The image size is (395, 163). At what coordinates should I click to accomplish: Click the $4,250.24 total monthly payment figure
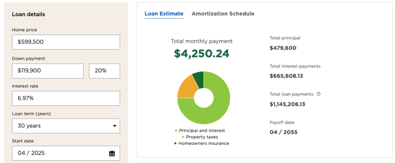coord(202,53)
